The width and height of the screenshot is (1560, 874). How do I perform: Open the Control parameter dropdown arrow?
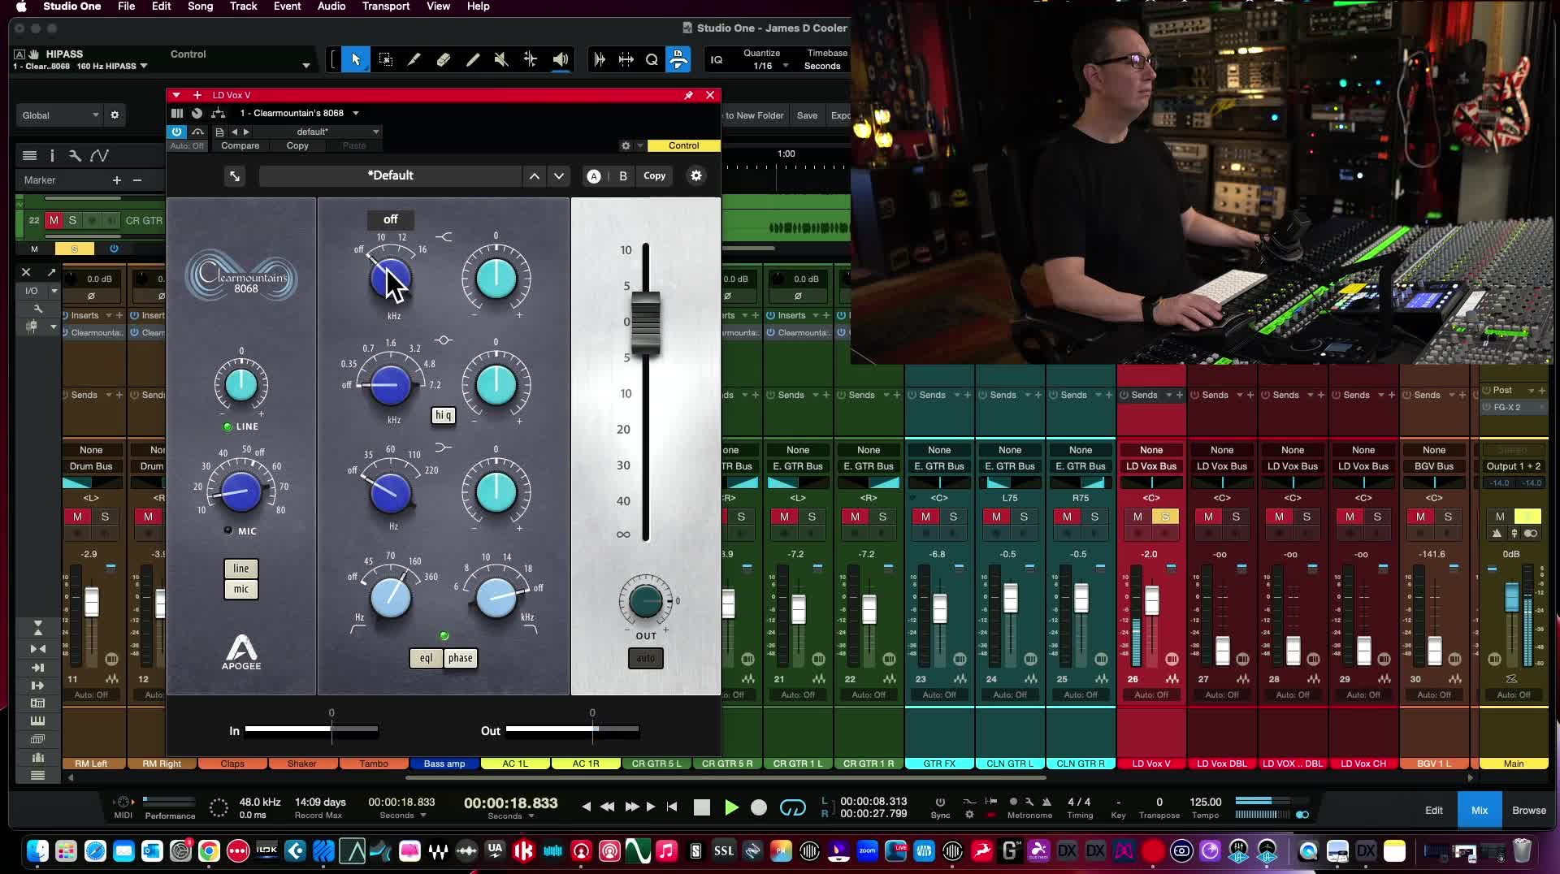click(305, 66)
